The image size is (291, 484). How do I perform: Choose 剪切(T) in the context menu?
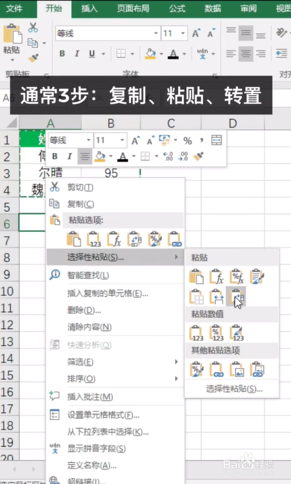[x=116, y=187]
